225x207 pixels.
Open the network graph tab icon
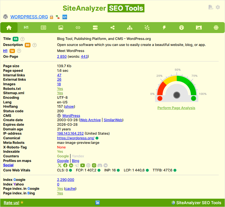tap(147, 28)
